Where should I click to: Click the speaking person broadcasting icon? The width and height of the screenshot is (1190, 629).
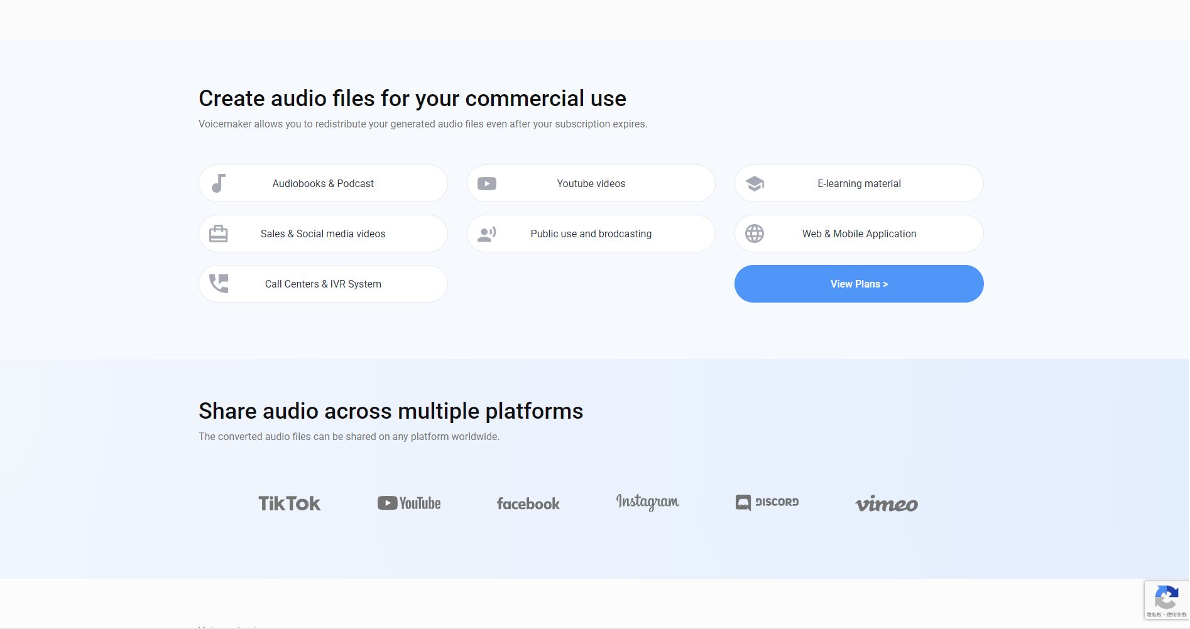pos(486,234)
